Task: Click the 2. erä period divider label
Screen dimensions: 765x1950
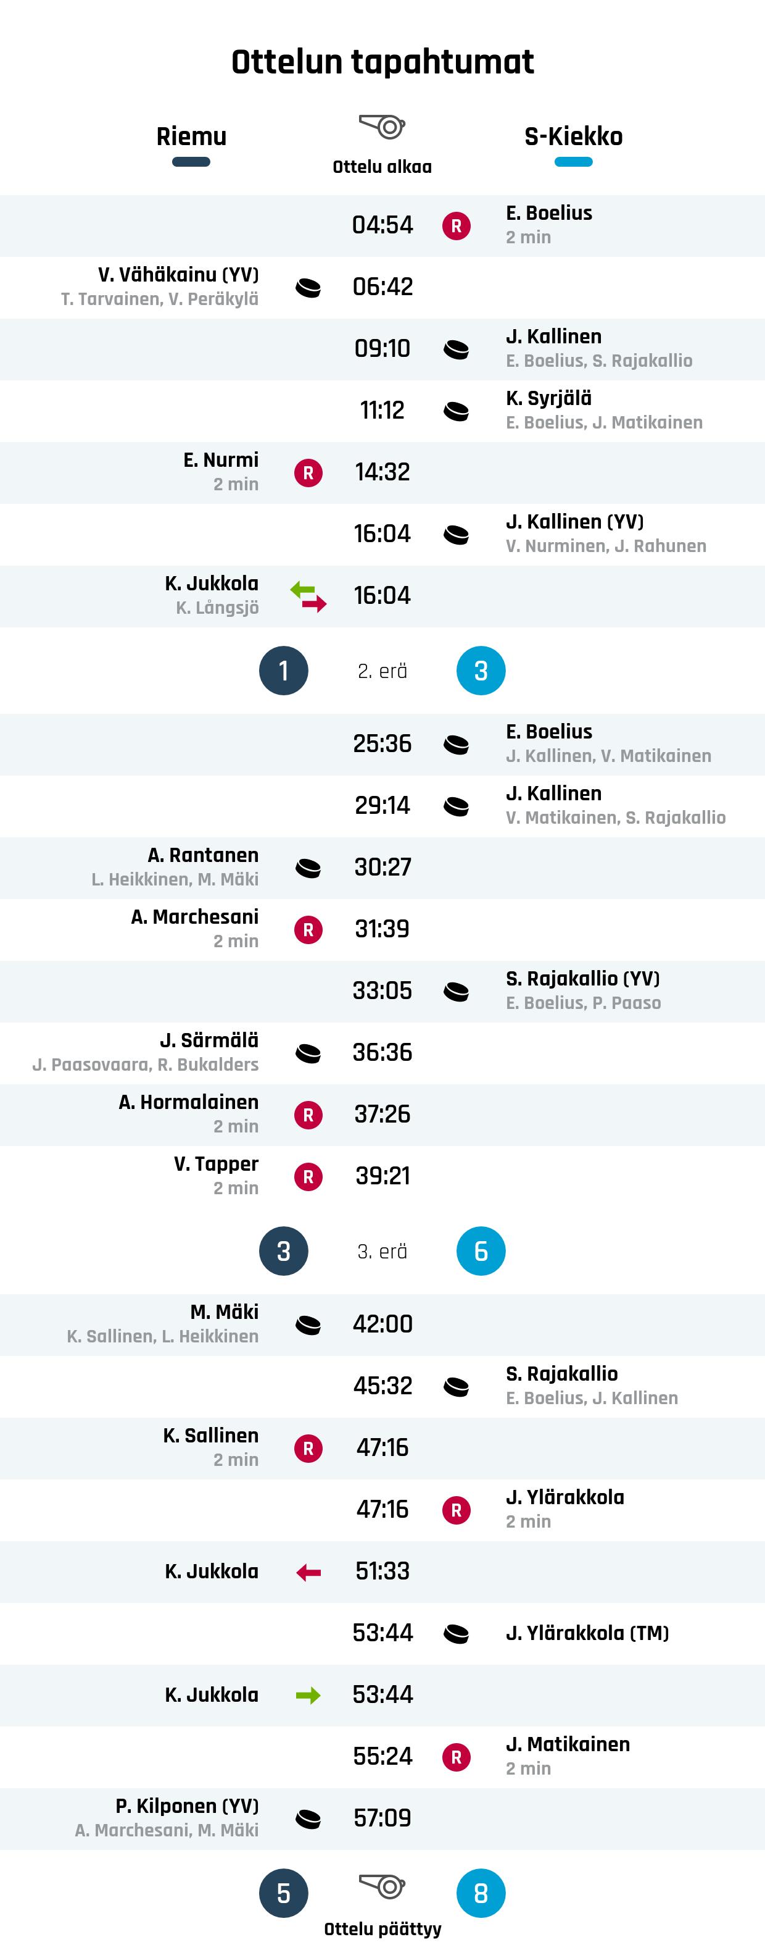Action: 382,671
